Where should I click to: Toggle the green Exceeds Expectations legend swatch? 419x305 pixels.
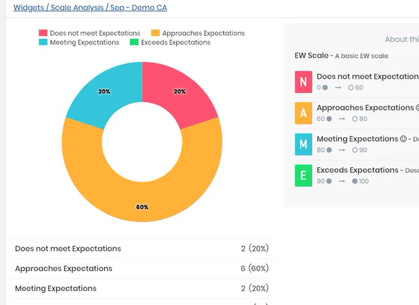pyautogui.click(x=134, y=42)
